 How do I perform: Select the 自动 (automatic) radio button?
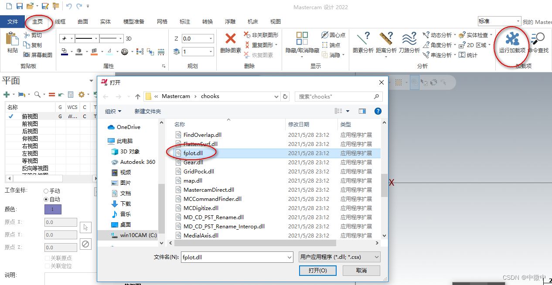(x=46, y=199)
